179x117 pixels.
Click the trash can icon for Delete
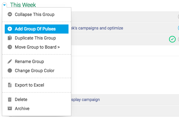(10, 99)
